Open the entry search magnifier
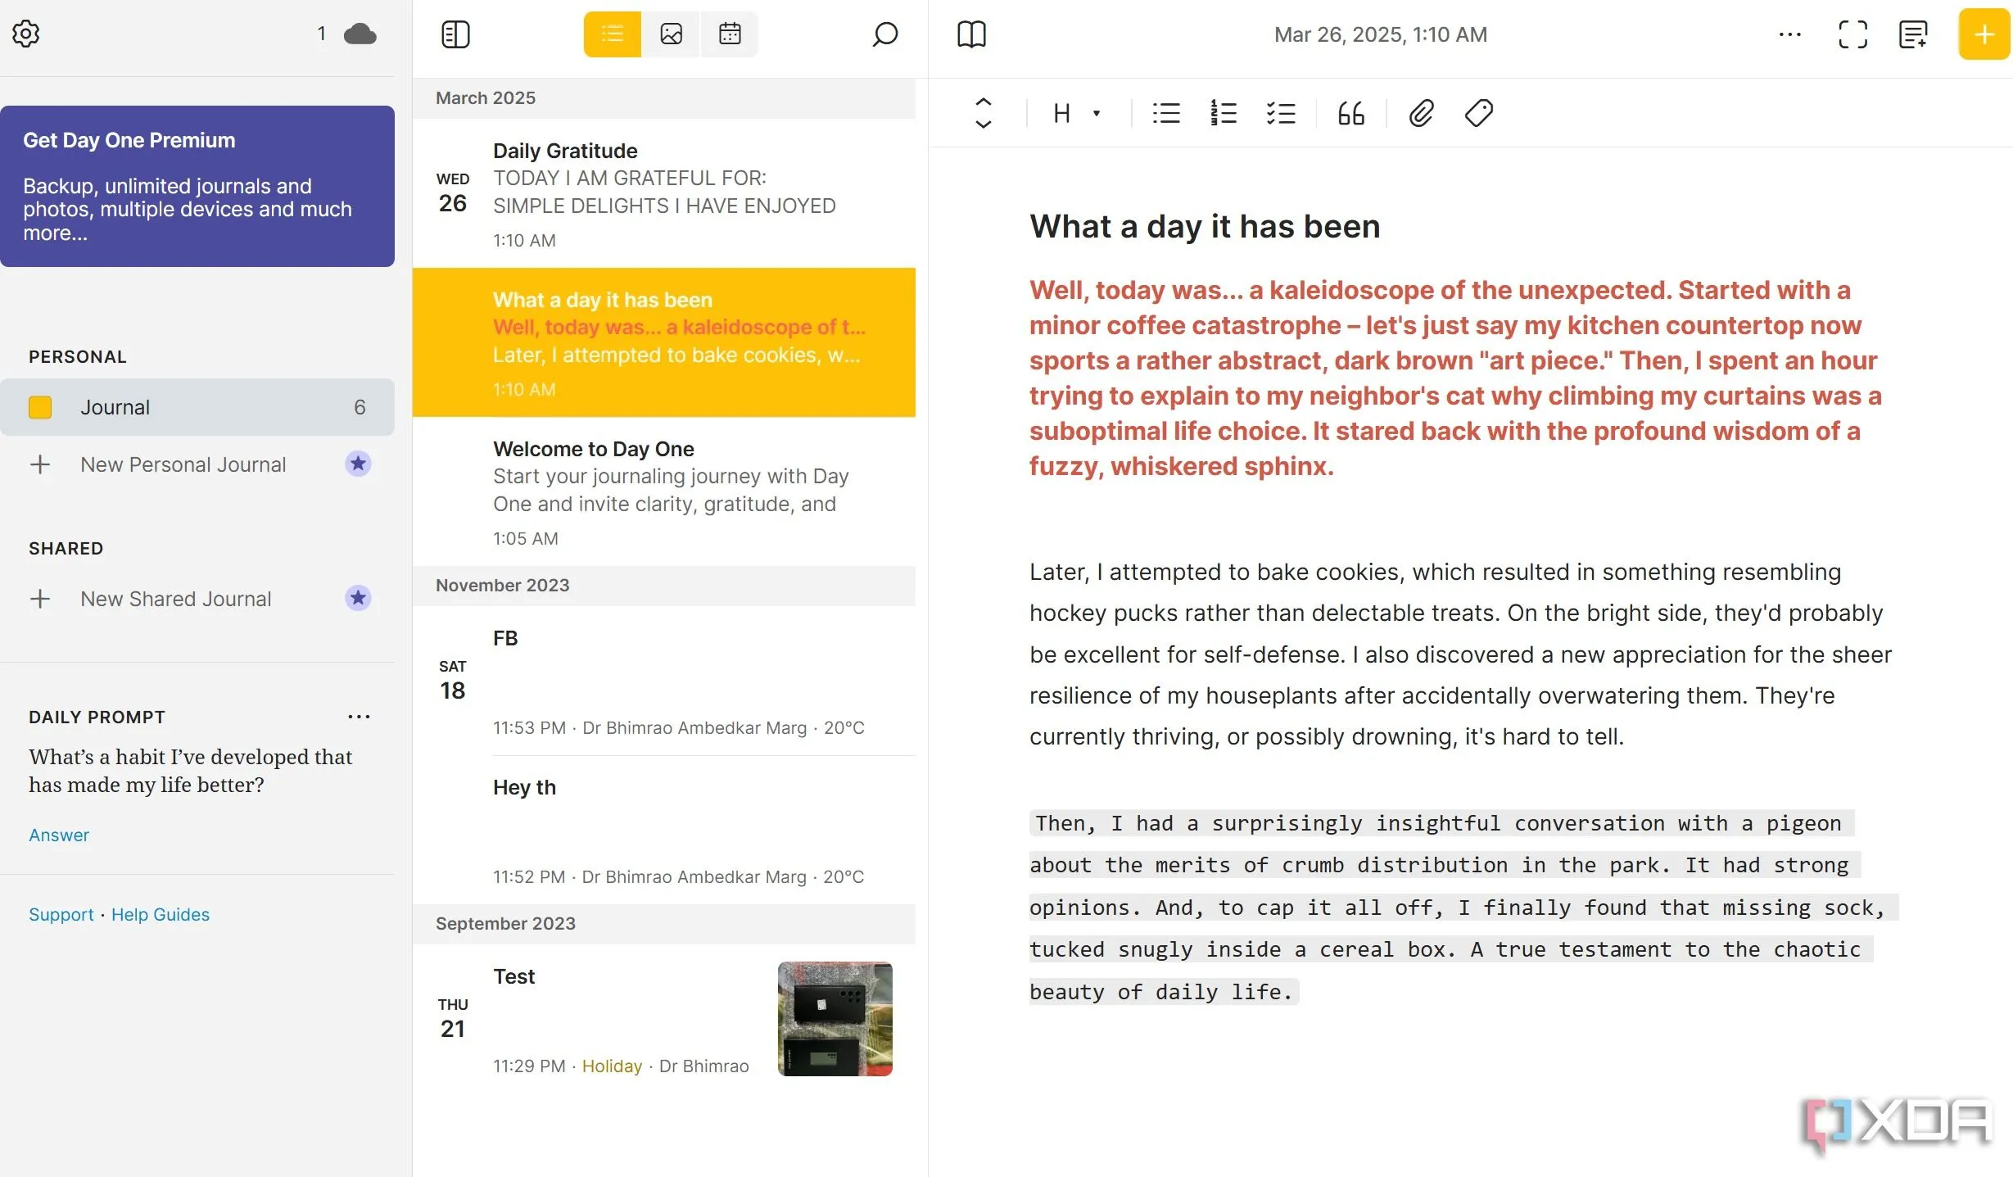 (885, 34)
